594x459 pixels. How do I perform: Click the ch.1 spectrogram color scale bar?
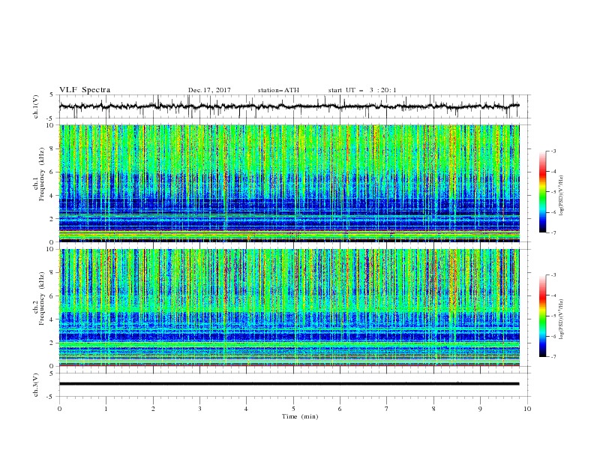[x=543, y=192]
